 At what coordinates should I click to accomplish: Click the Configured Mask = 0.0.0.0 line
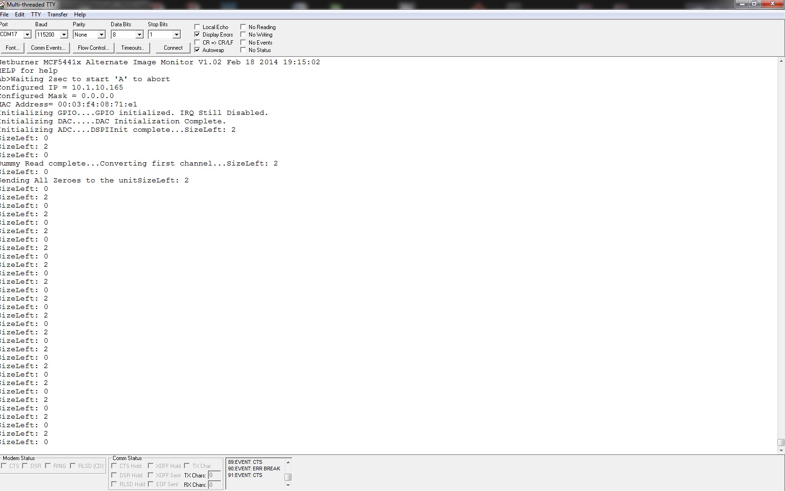click(57, 96)
